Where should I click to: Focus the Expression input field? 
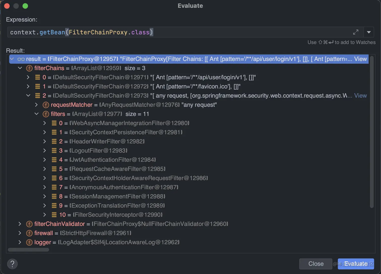185,32
